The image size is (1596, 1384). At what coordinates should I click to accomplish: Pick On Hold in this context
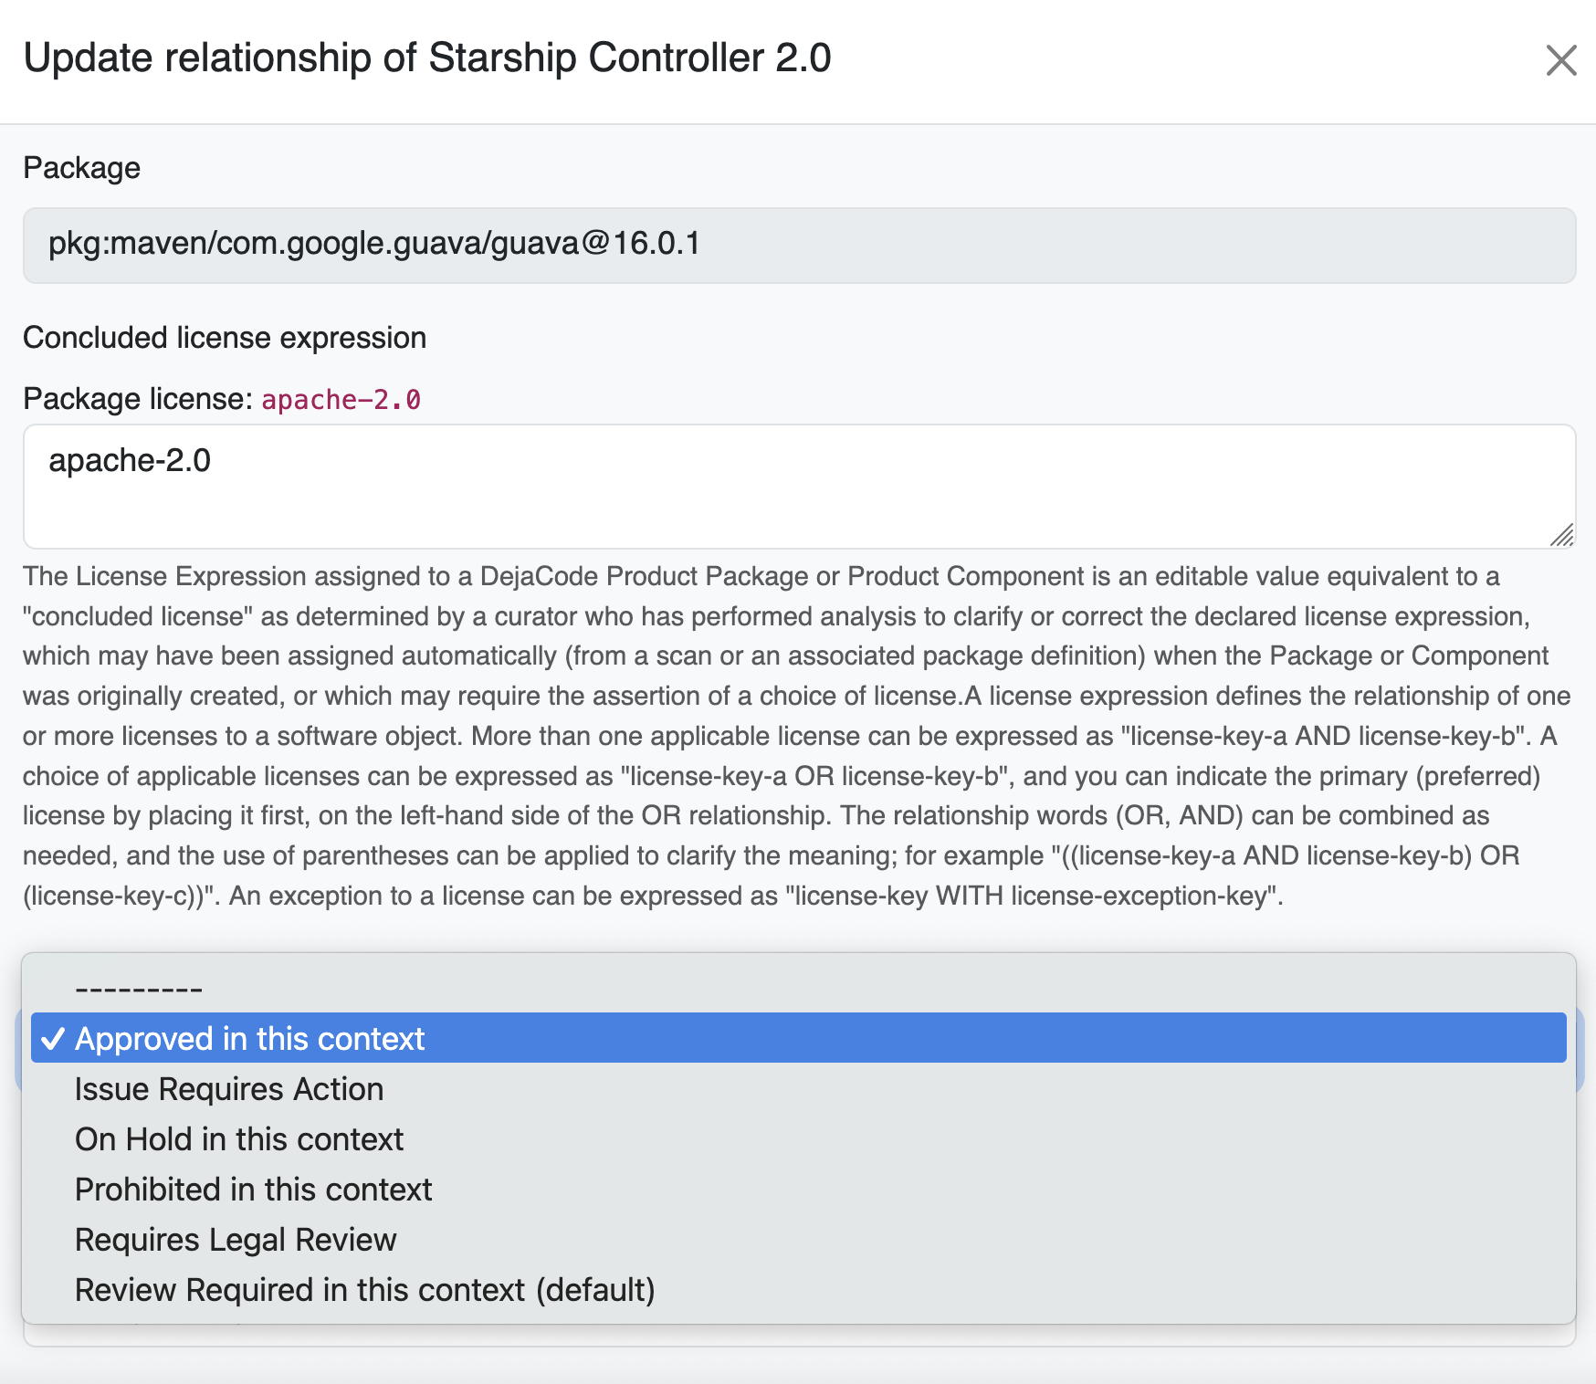pos(799,1139)
